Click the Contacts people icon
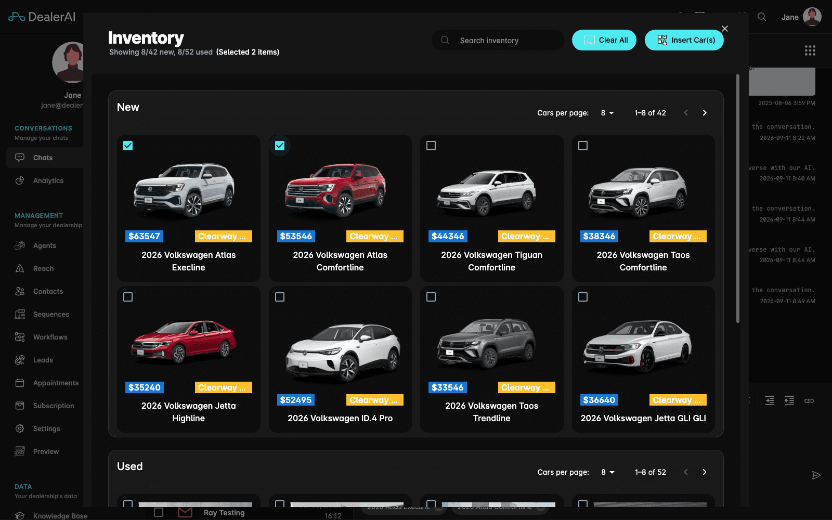832x520 pixels. point(20,291)
